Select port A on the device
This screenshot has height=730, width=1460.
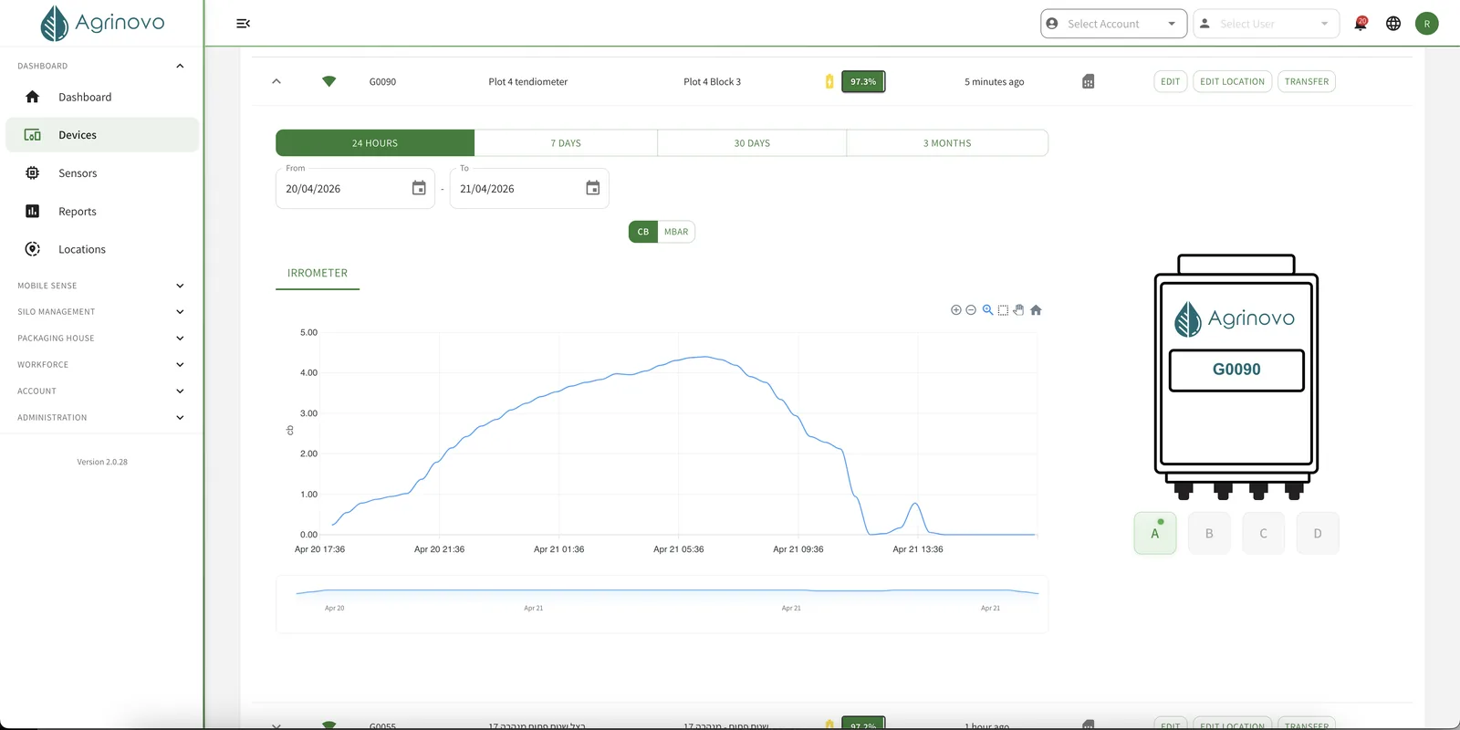coord(1155,534)
